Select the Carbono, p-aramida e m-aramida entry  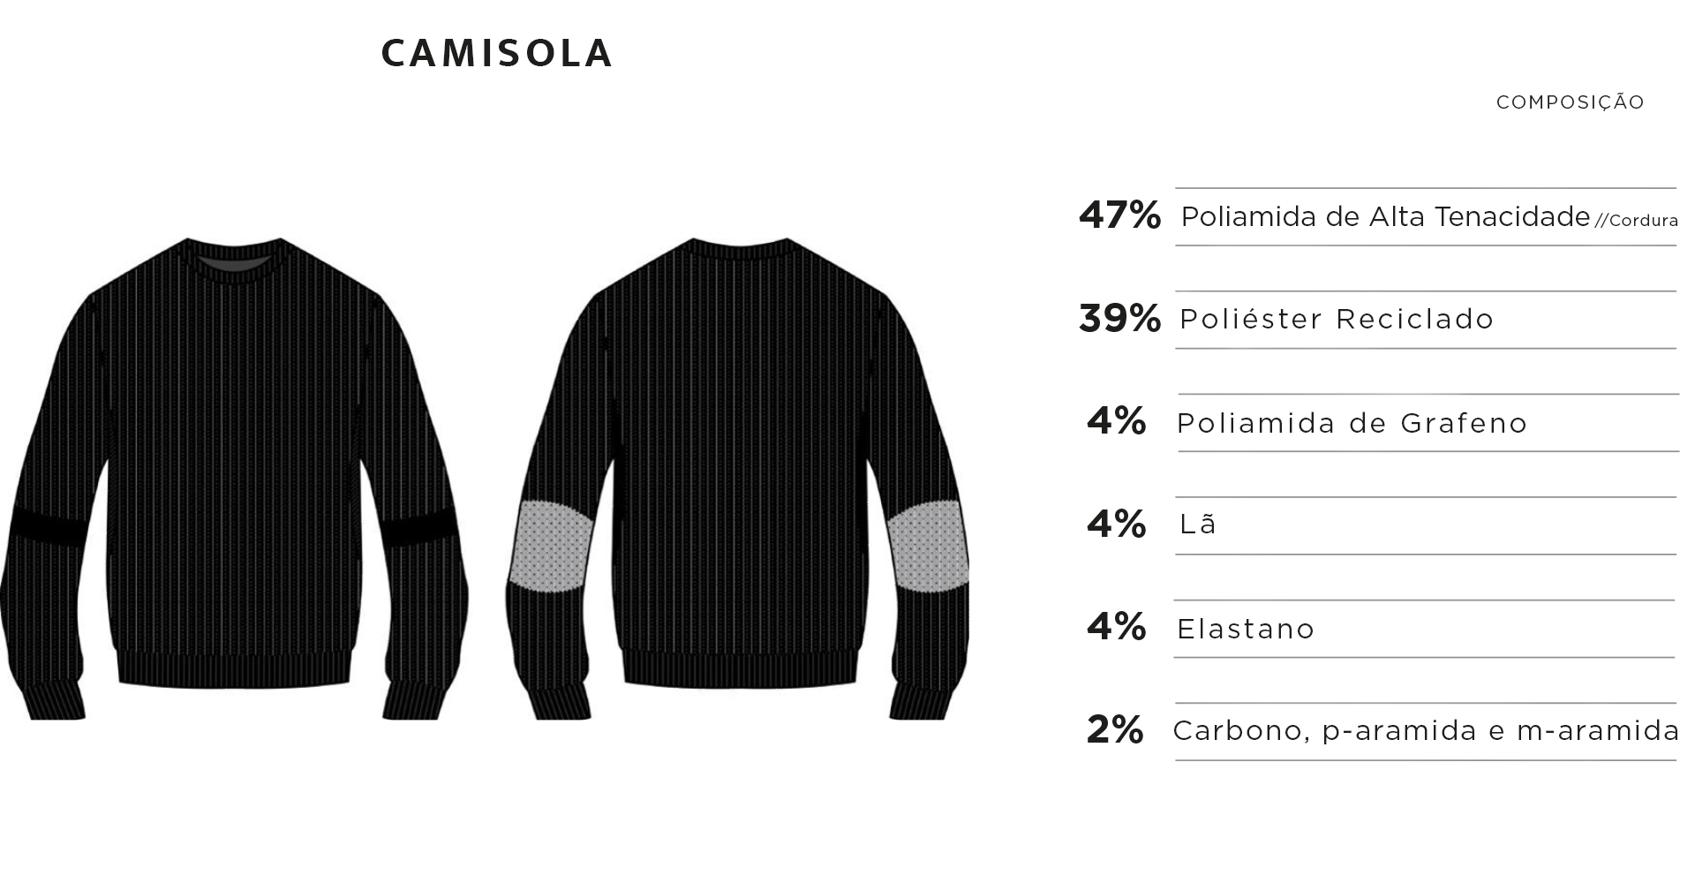(x=1426, y=731)
